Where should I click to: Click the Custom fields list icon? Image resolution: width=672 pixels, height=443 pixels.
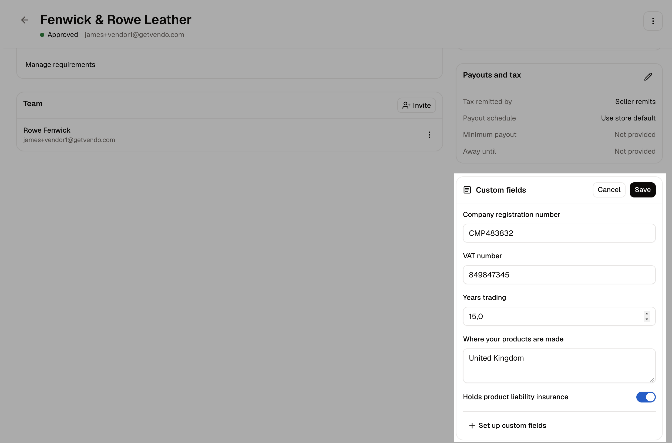tap(467, 190)
